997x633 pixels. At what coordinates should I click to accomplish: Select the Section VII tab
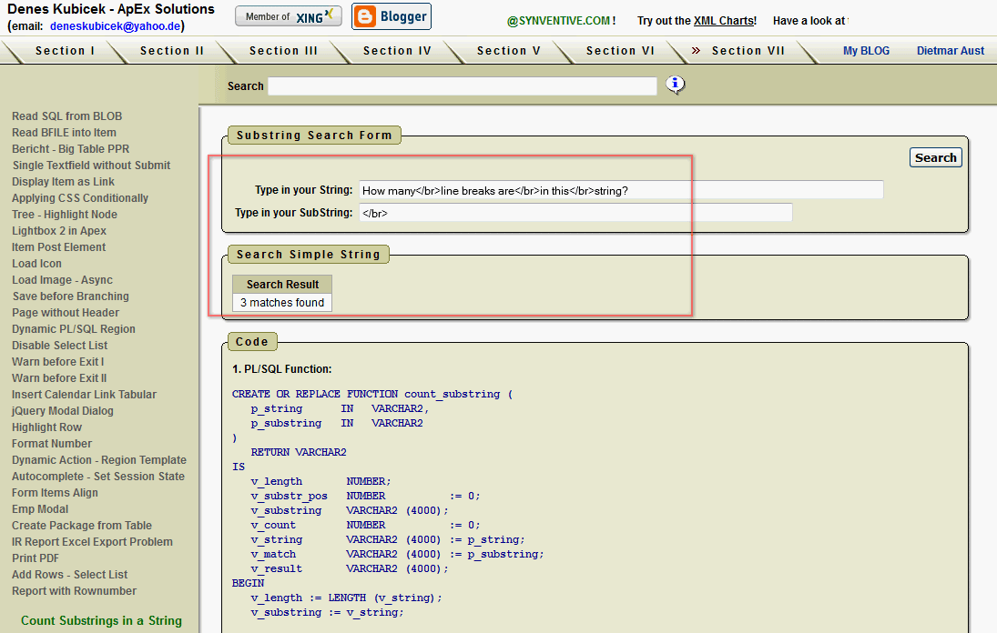748,51
